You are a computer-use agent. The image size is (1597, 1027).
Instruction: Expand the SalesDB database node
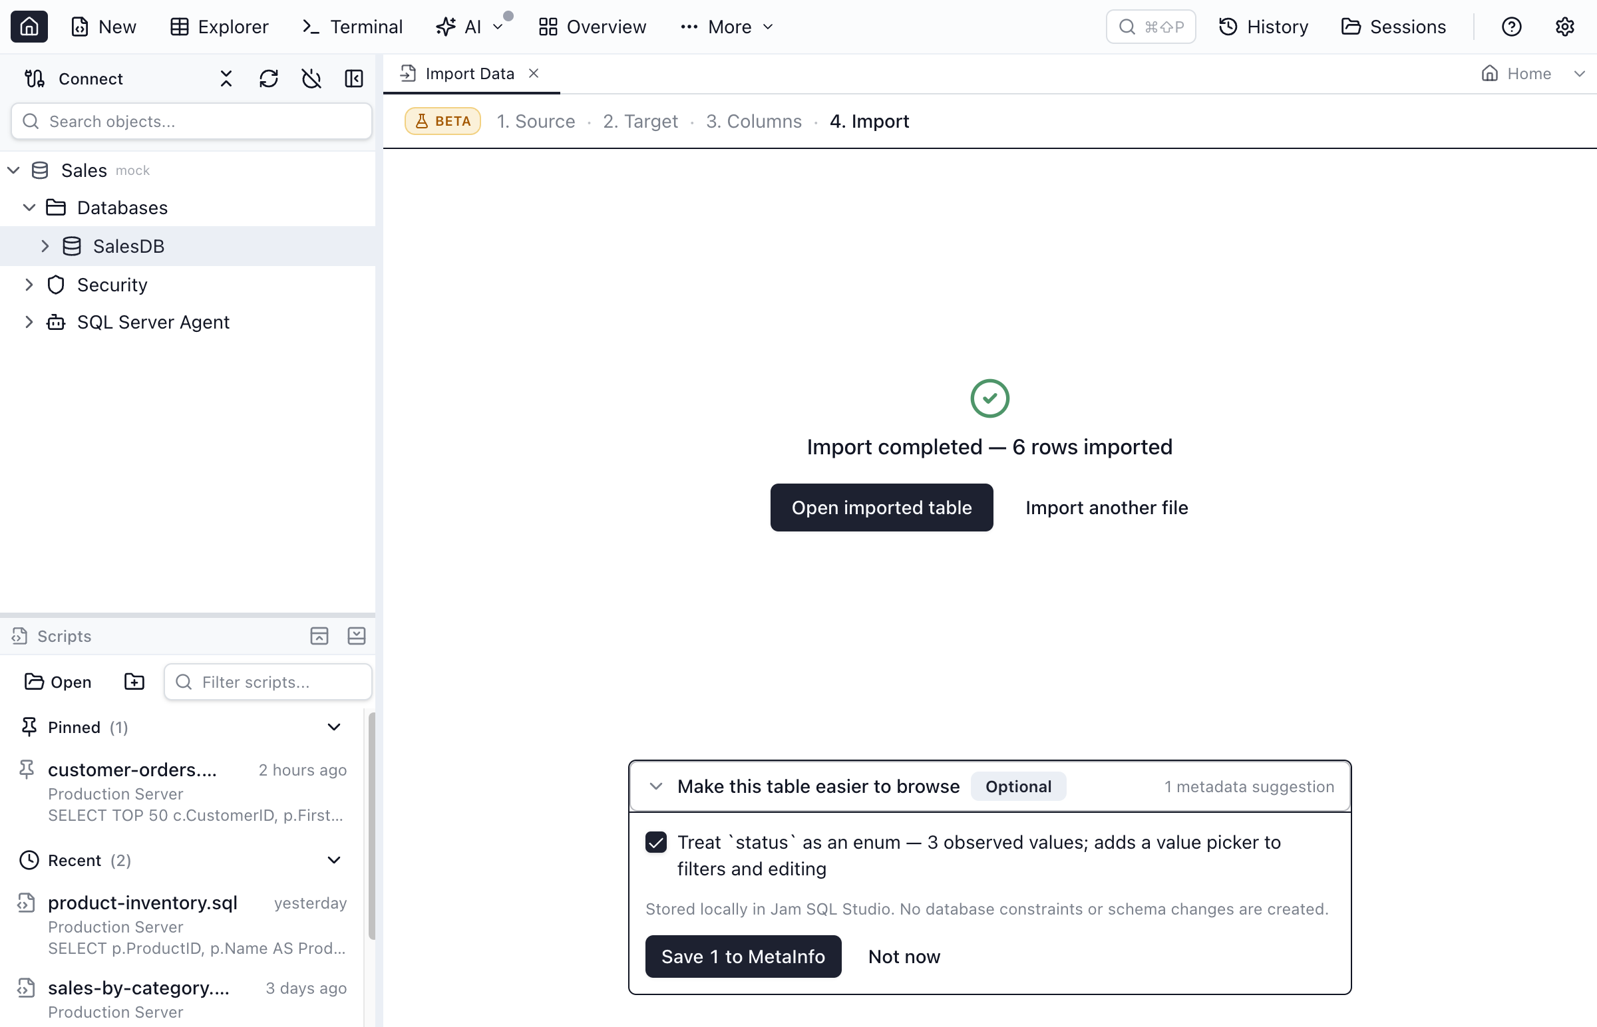[45, 246]
